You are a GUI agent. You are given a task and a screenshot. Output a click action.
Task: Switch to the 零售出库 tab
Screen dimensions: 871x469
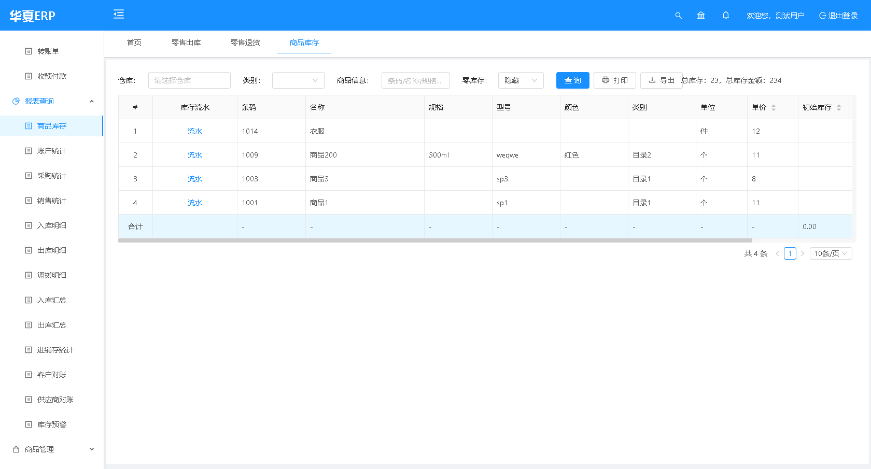click(x=186, y=42)
